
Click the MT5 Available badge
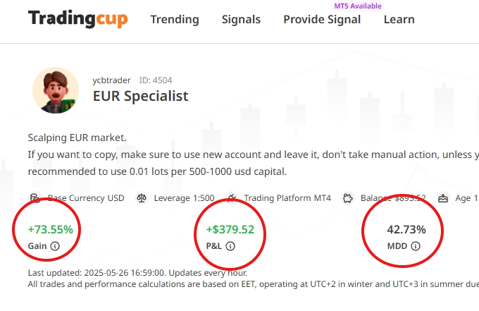pos(358,6)
